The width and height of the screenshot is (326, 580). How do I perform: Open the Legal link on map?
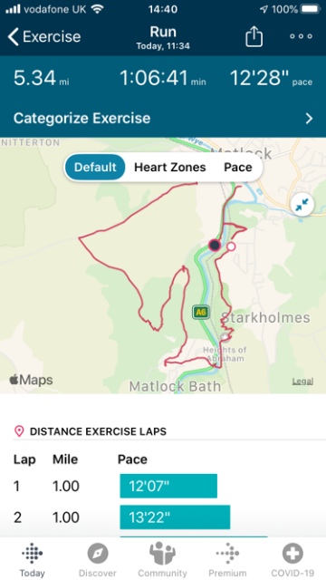point(302,382)
